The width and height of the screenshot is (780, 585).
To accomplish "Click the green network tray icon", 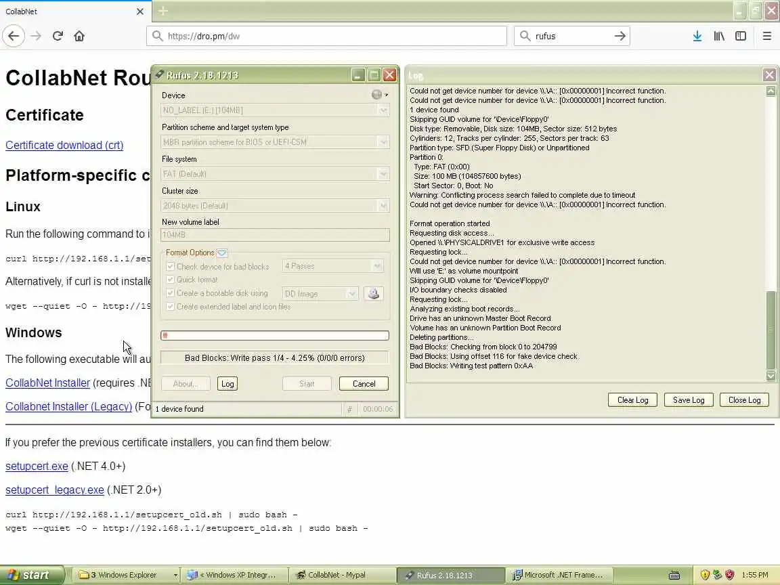I will [x=717, y=575].
